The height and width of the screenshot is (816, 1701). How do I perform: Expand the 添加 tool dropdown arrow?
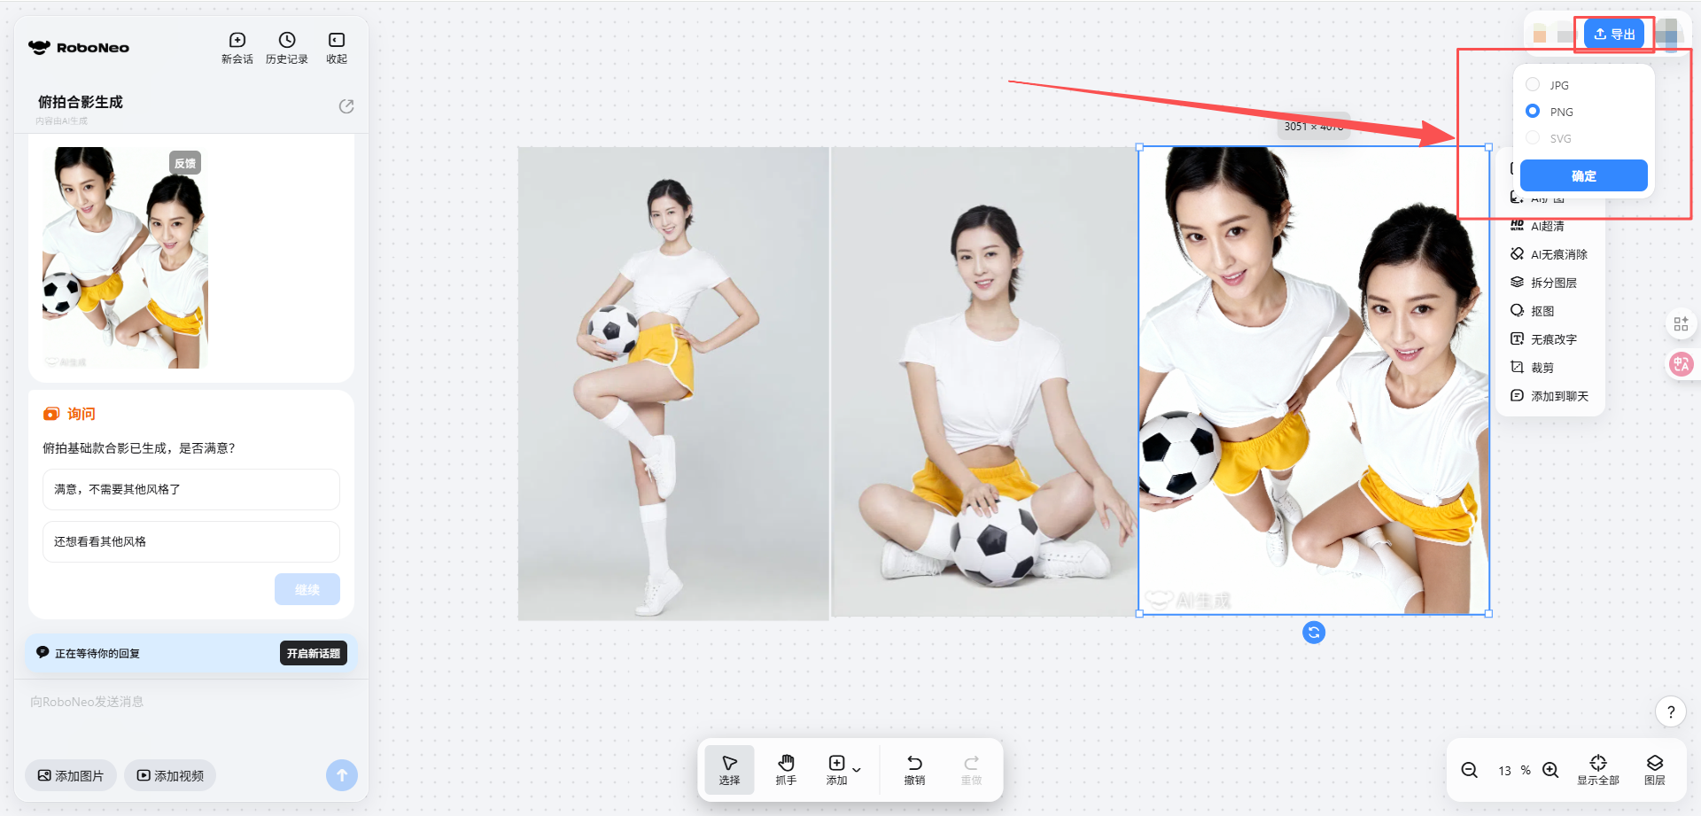point(857,770)
